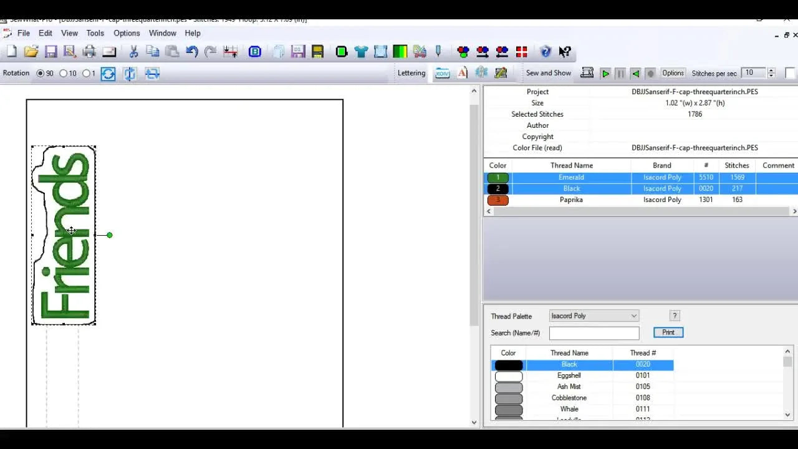Click the red letter A lettering icon
The height and width of the screenshot is (449, 798).
(462, 73)
